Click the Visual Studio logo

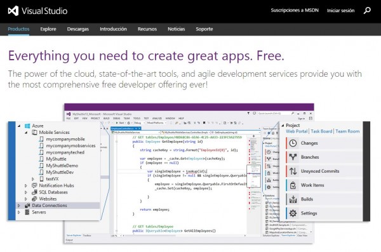(x=37, y=11)
